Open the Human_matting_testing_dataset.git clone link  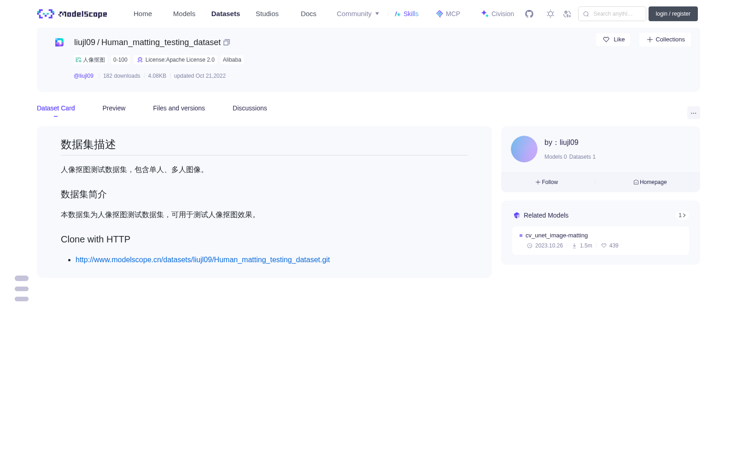tap(203, 260)
